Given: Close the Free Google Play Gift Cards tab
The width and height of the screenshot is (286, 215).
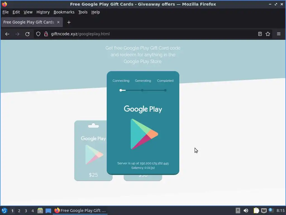Looking at the screenshot, I should click(x=58, y=22).
